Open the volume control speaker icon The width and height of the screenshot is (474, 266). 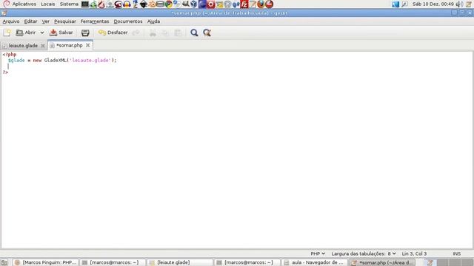459,4
